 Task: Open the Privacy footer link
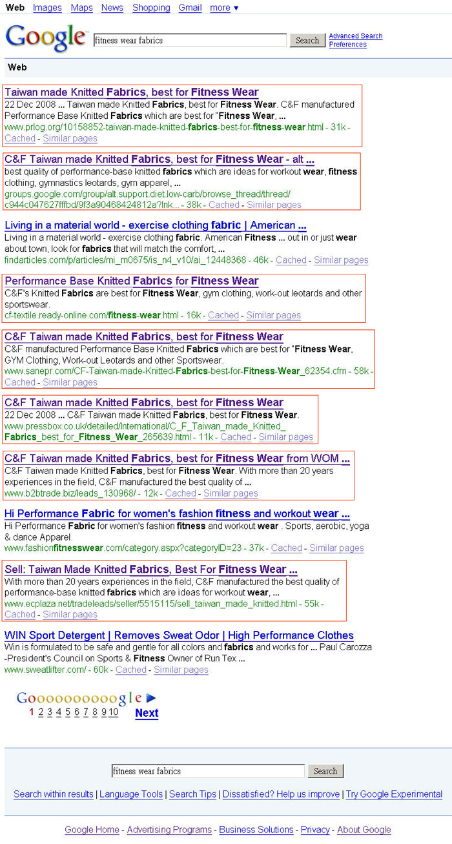(x=315, y=830)
